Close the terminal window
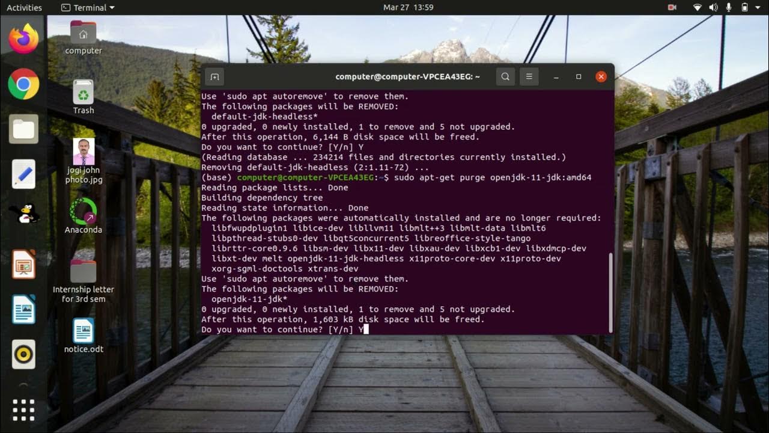Screen dimensions: 769x433 pos(601,77)
